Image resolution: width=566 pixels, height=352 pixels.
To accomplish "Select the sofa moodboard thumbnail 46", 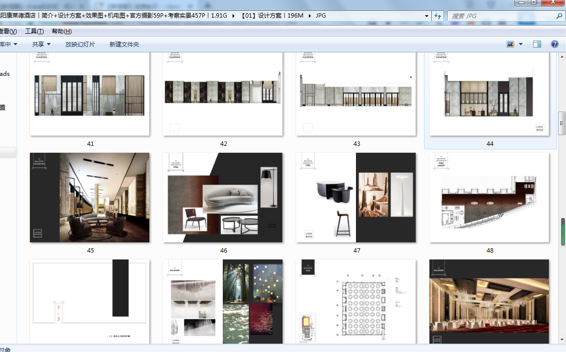I will click(x=223, y=197).
